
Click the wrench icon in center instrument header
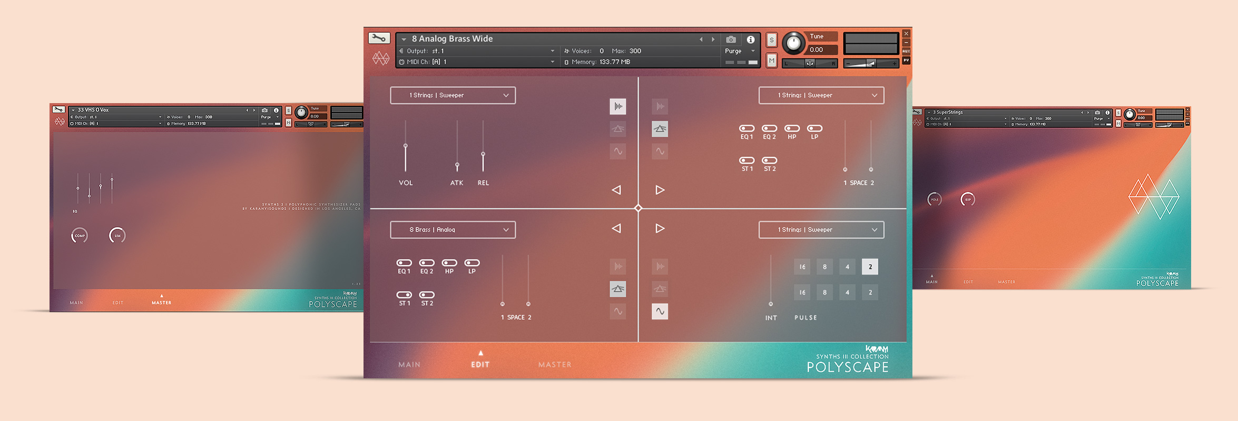click(379, 38)
